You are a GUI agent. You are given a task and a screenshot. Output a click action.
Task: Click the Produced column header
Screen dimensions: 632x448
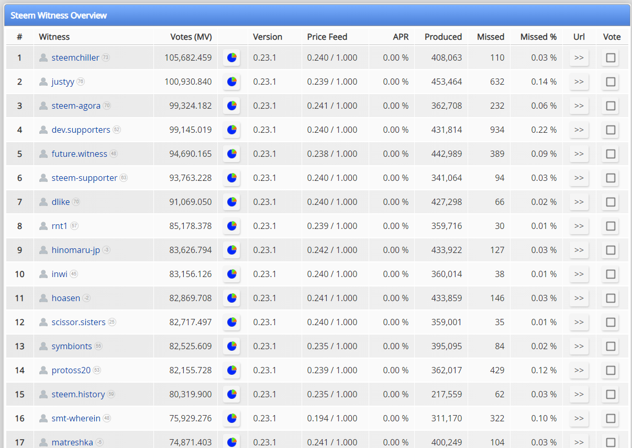click(443, 37)
